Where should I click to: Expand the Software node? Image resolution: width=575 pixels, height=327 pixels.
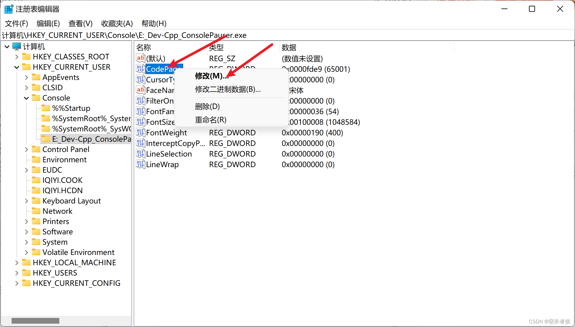click(x=26, y=232)
